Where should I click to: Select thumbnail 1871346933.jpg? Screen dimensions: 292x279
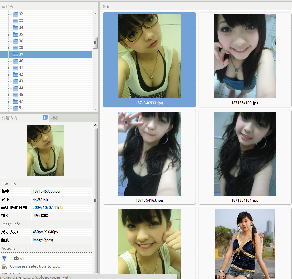pyautogui.click(x=149, y=60)
